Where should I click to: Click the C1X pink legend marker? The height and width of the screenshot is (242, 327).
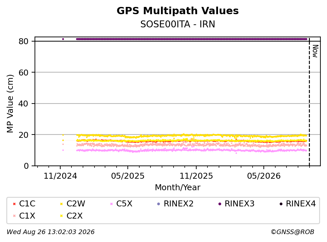coord(14,216)
